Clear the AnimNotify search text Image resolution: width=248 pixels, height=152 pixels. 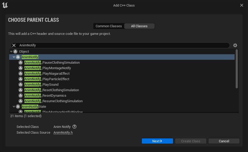pos(14,45)
